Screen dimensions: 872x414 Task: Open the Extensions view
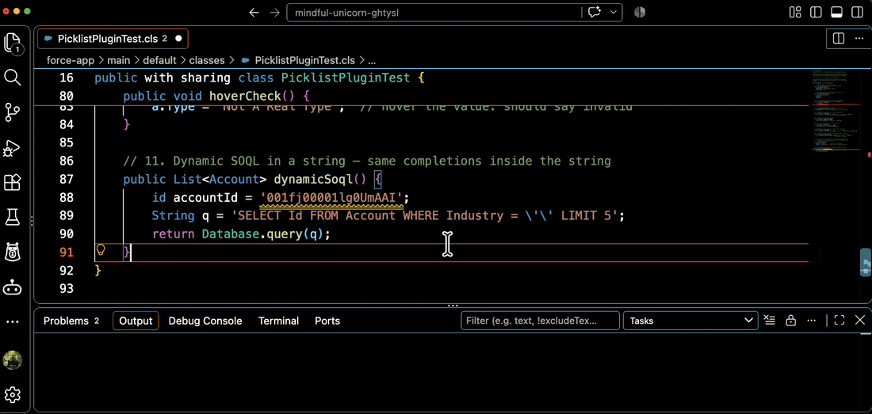coord(12,183)
